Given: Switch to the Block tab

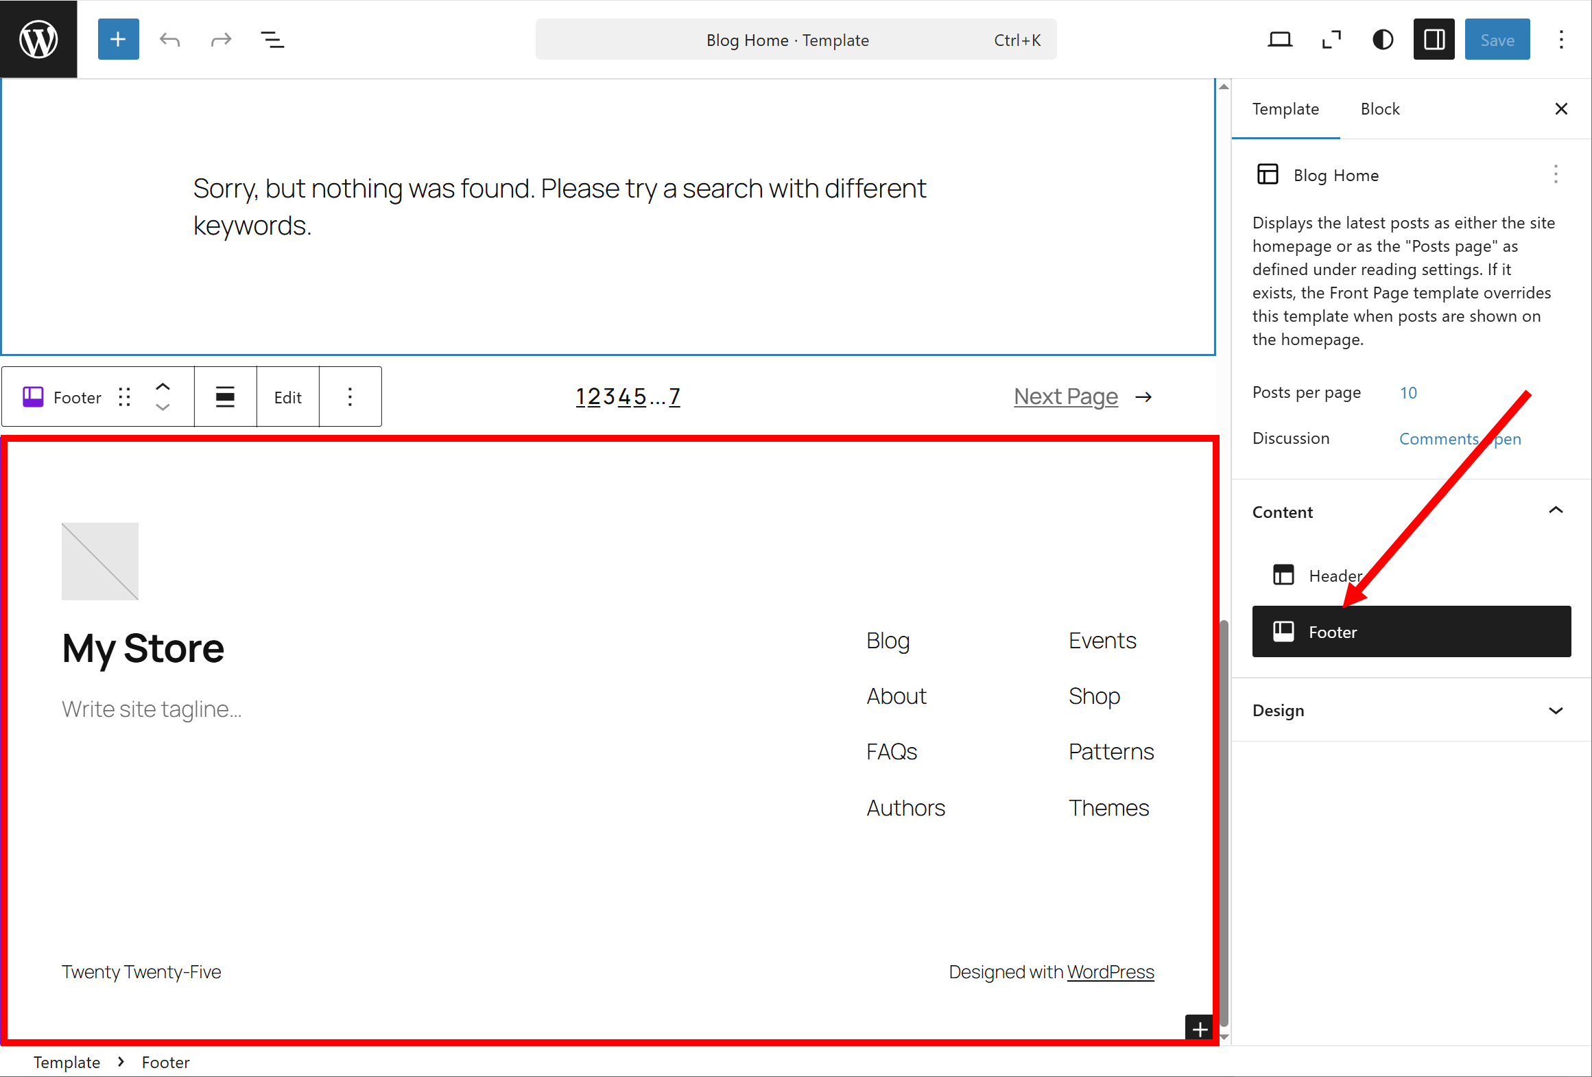Looking at the screenshot, I should (1379, 109).
